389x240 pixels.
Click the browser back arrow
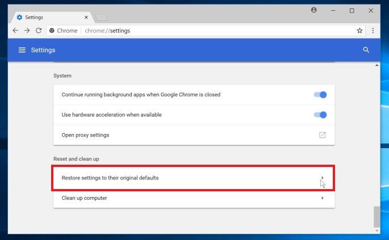15,31
